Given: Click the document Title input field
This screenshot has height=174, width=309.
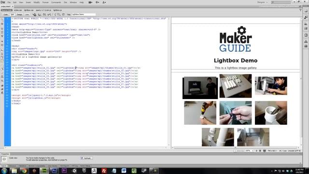Looking at the screenshot, I should pos(84,14).
